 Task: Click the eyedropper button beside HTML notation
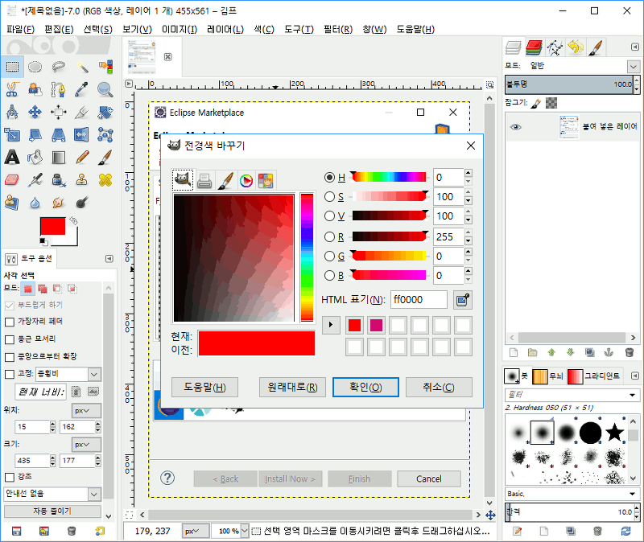coord(462,300)
